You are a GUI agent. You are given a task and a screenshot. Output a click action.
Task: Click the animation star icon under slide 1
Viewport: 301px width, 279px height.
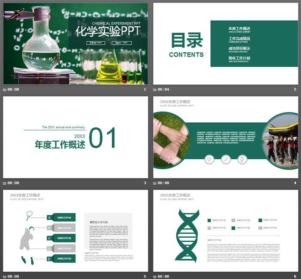tap(5, 90)
